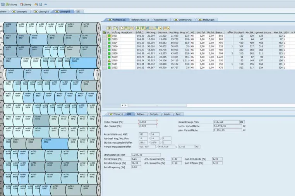Viewport: 295px width, 196px height.
Task: Click the Antell Verlust [%] field
Action: (136, 159)
